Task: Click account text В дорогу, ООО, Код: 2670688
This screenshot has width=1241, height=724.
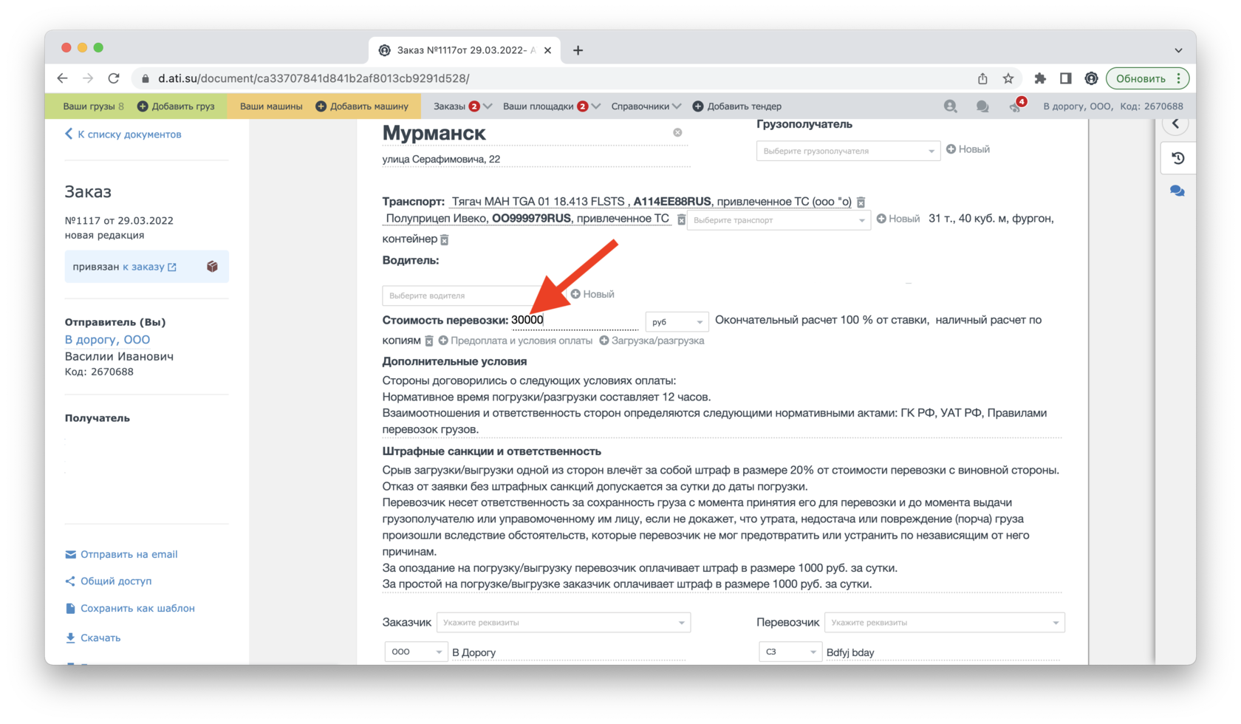Action: (x=1113, y=106)
